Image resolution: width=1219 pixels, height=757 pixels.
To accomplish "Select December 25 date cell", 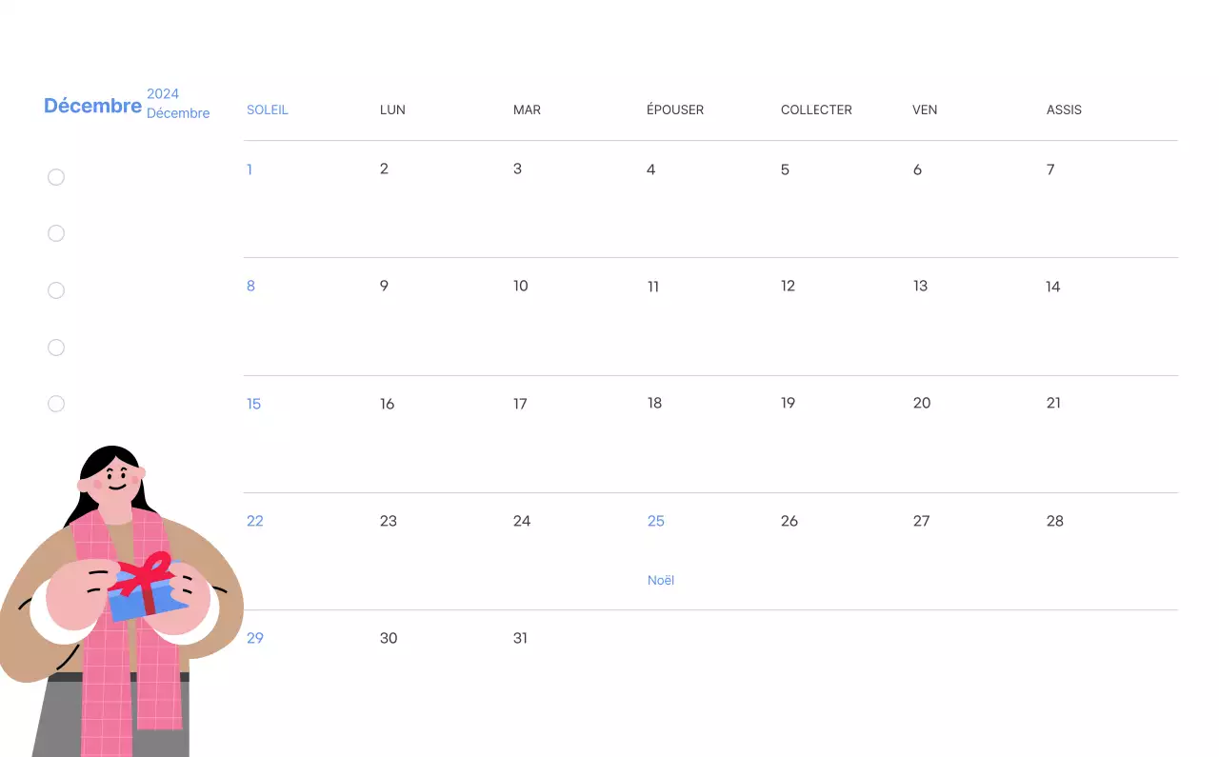I will (656, 521).
